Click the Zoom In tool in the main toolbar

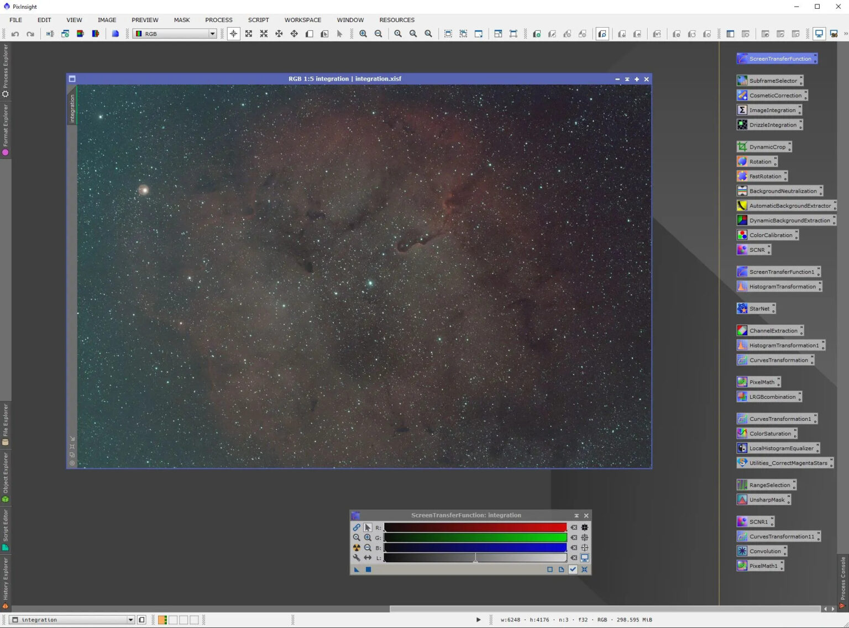tap(363, 34)
